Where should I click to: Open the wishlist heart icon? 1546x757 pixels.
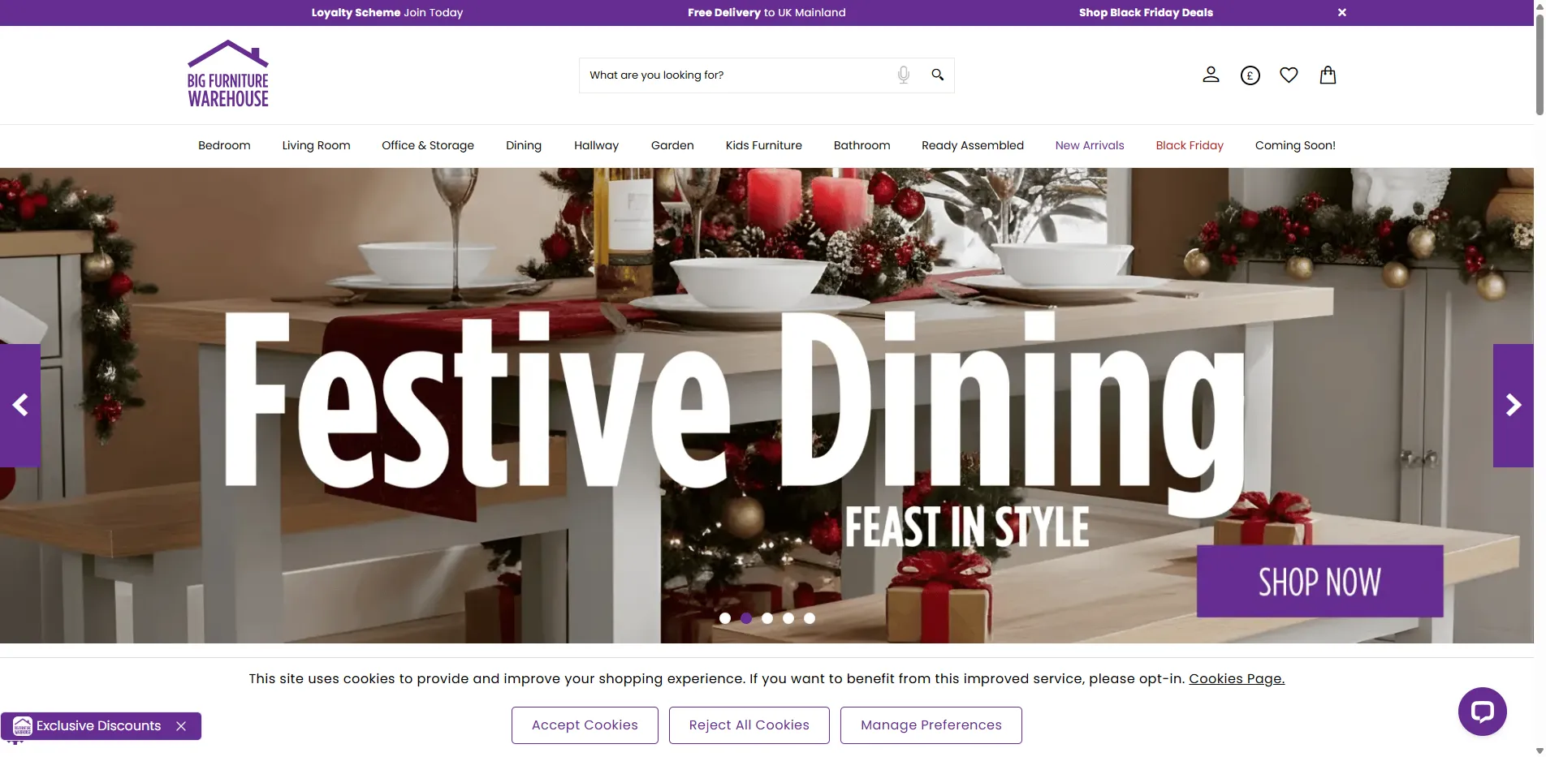point(1289,75)
